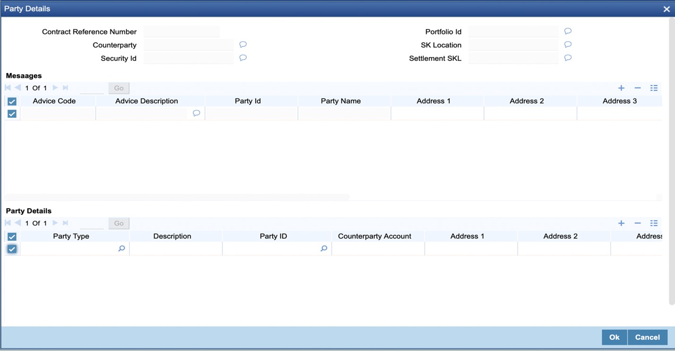This screenshot has height=351, width=675.
Task: Go to first page of Party Details grid
Action: (x=8, y=223)
